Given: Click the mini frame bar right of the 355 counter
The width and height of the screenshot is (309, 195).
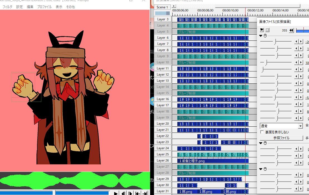Looking at the screenshot, I should point(303,30).
